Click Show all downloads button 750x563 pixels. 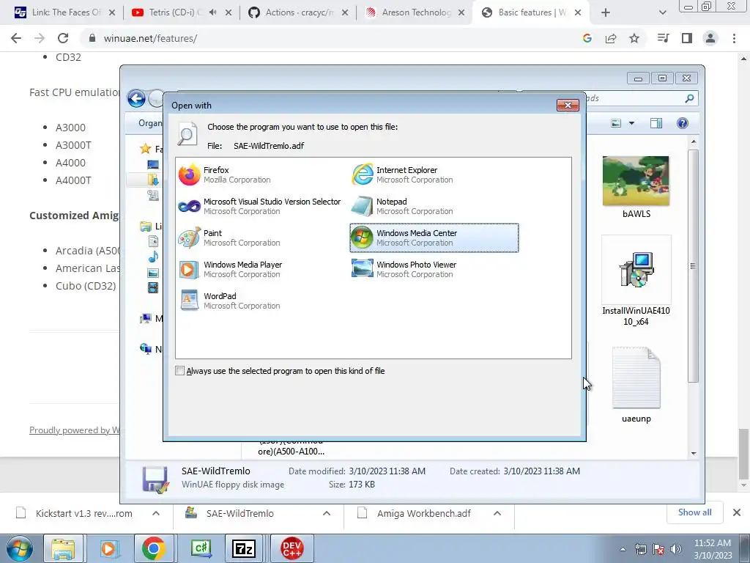tap(694, 512)
